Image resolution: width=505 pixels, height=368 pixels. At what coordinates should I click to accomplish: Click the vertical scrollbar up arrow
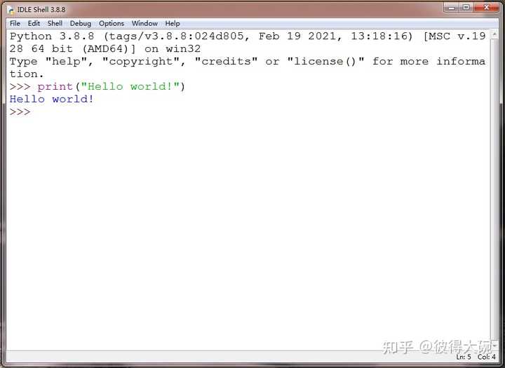coord(494,35)
